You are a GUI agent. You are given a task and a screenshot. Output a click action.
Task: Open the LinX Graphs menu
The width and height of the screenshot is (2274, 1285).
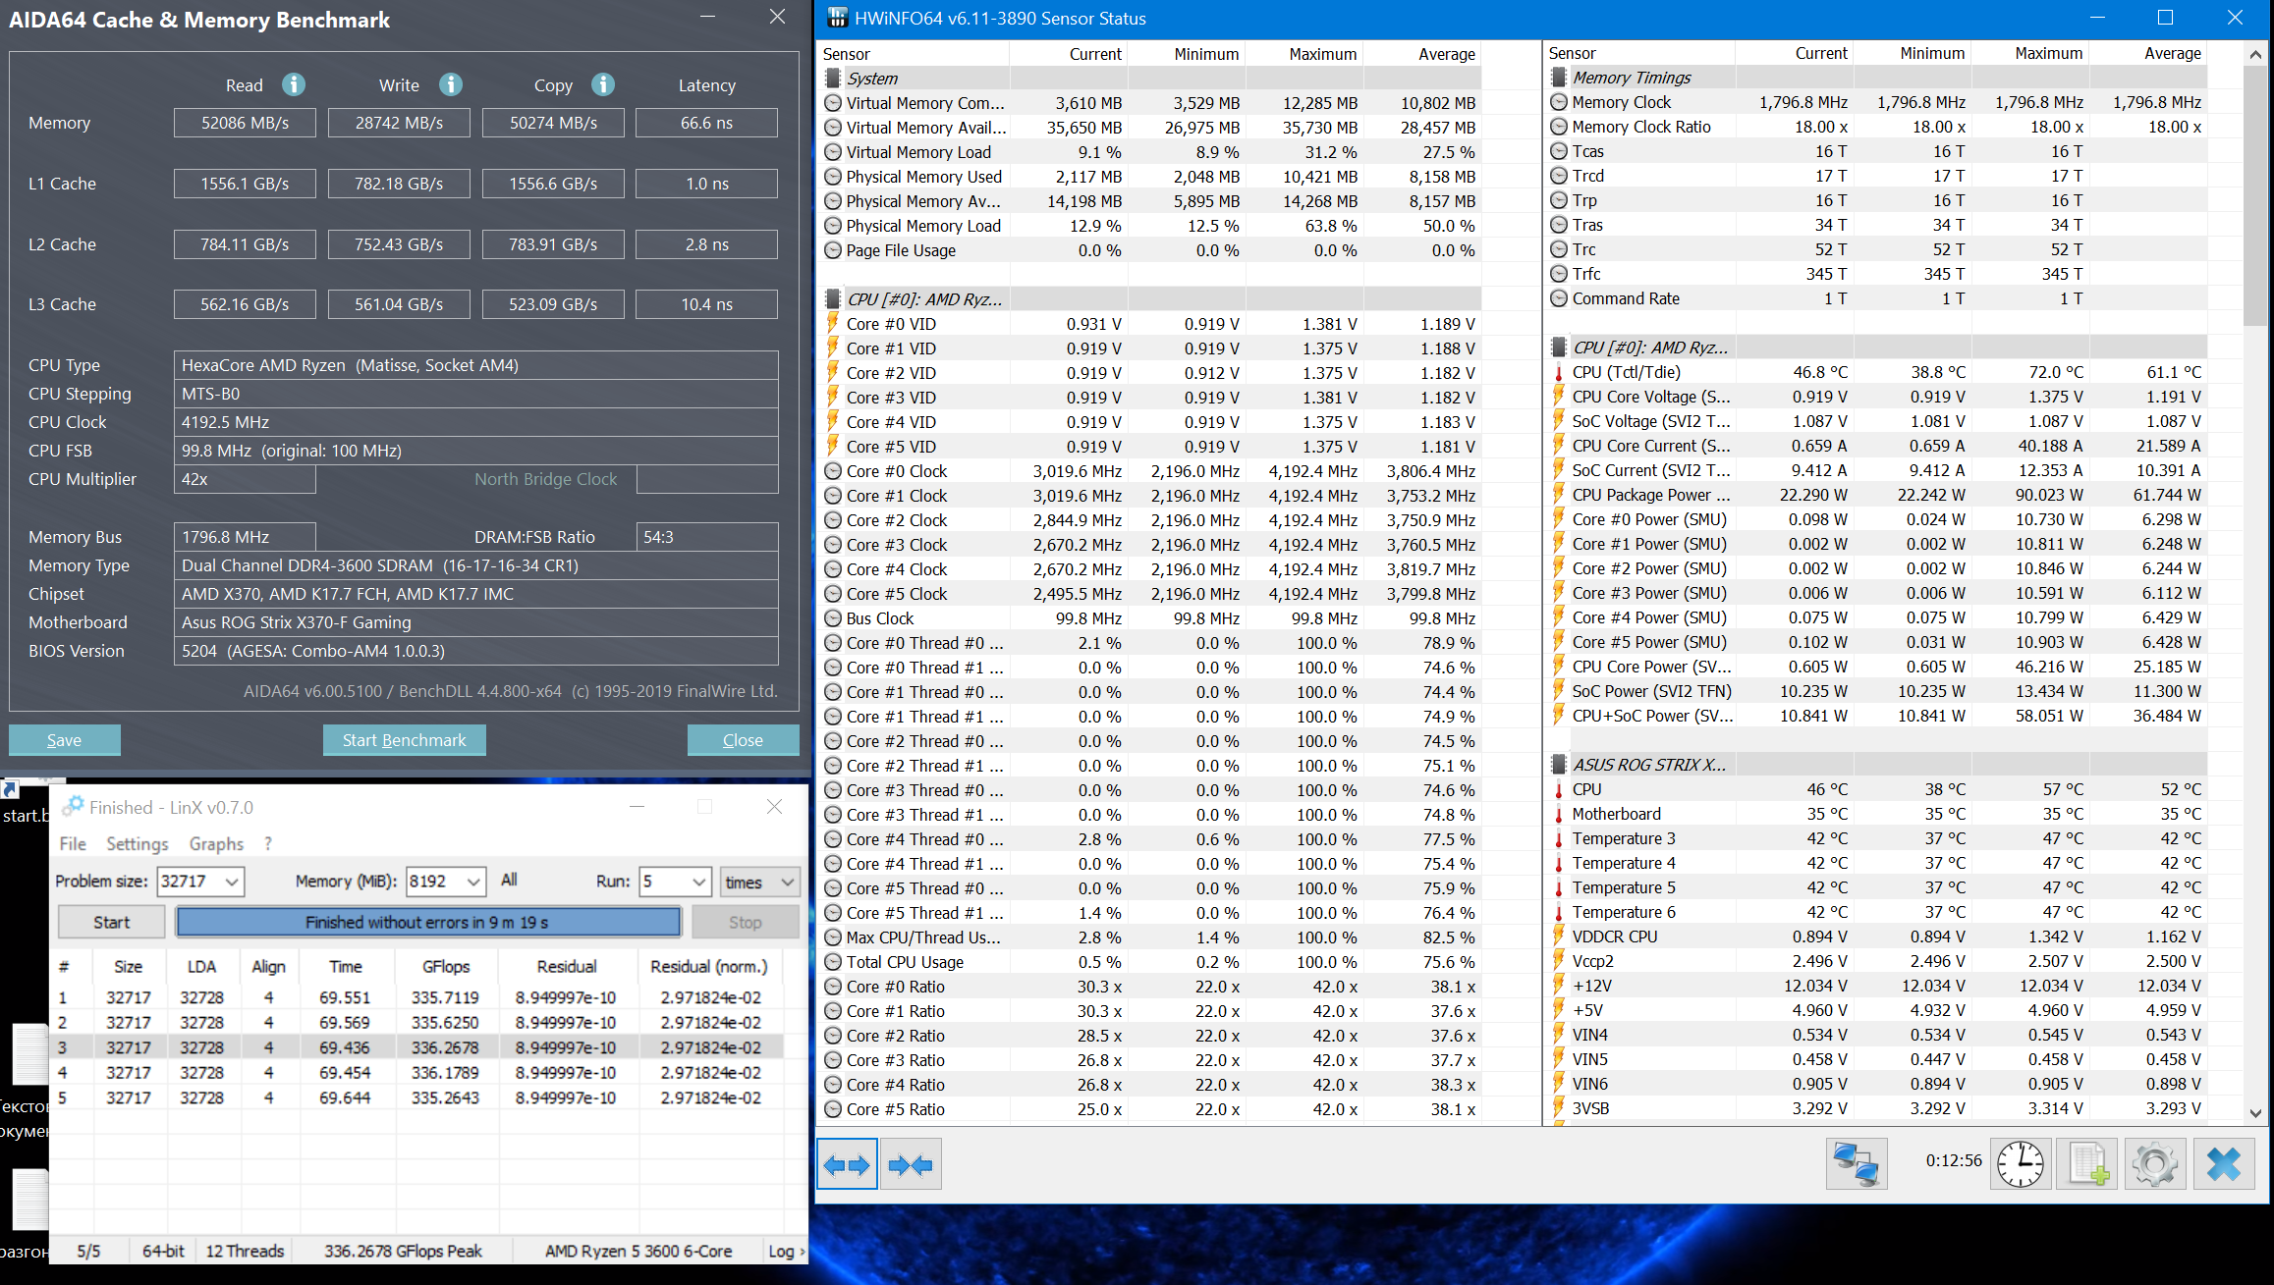pyautogui.click(x=216, y=843)
